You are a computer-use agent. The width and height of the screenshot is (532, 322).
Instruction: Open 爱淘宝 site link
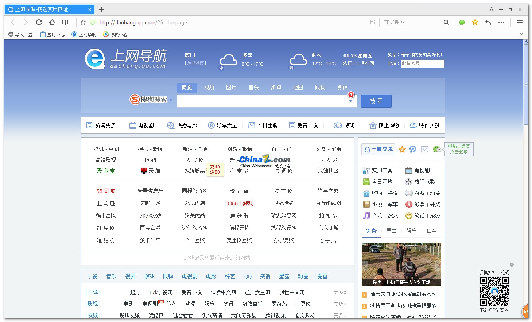click(106, 171)
